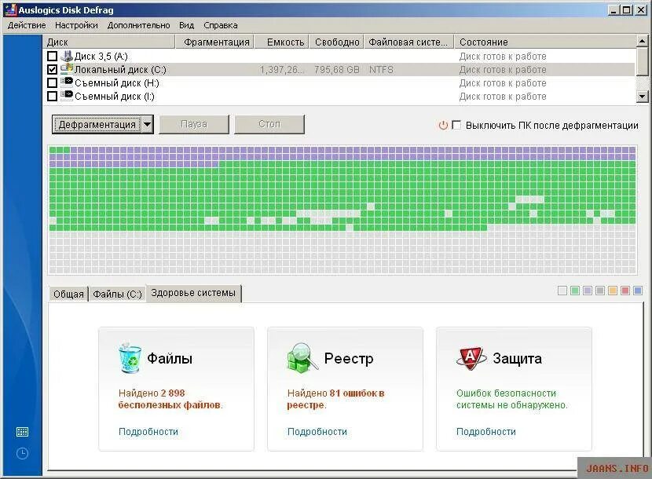Open the Дополнительно menu

[x=138, y=25]
